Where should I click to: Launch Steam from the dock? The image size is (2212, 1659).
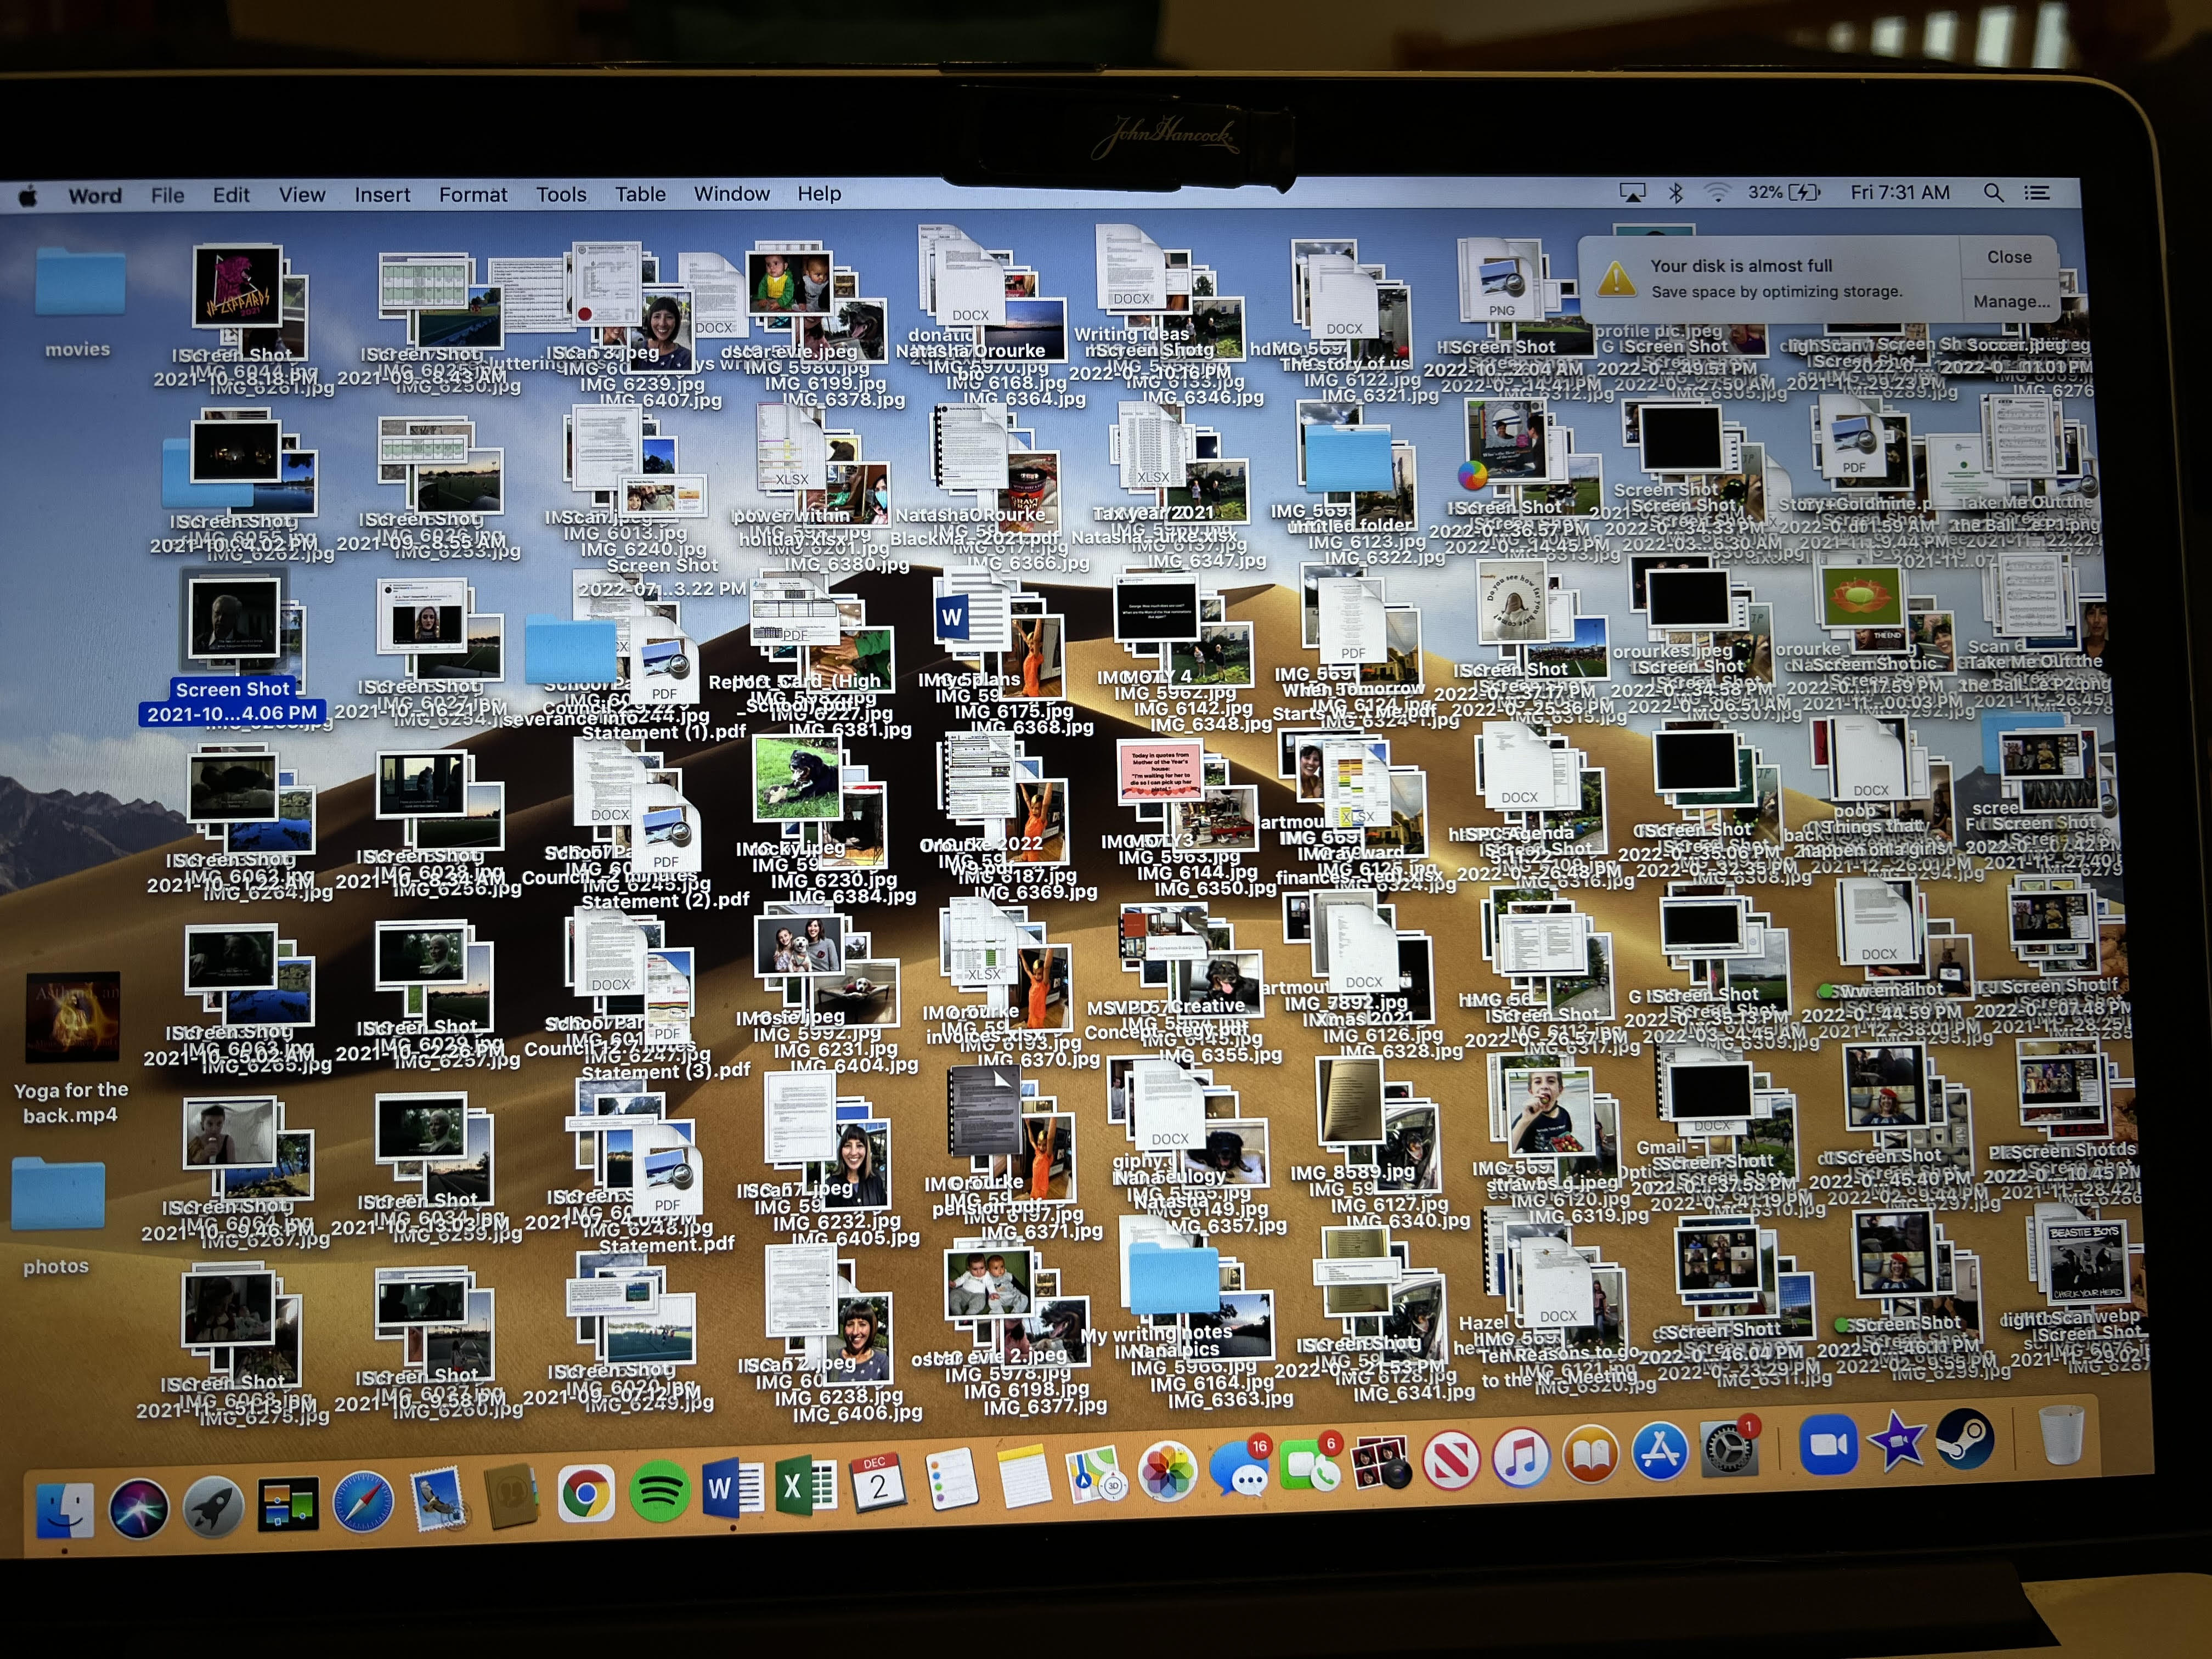pos(1964,1440)
